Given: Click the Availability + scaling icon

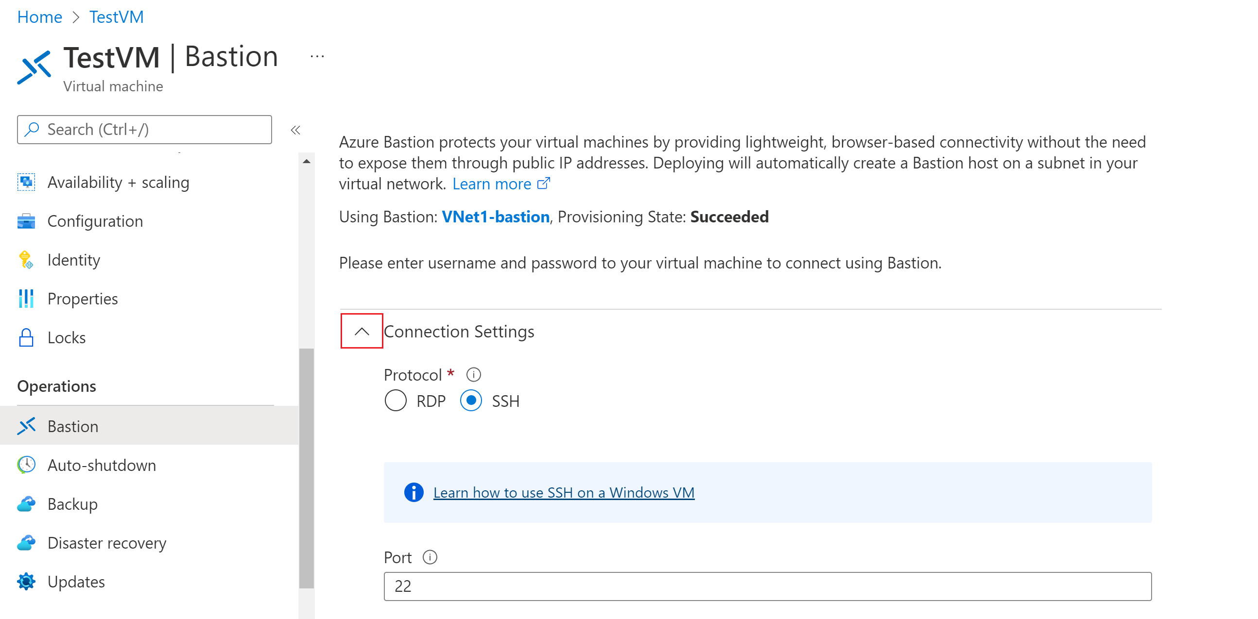Looking at the screenshot, I should point(24,181).
